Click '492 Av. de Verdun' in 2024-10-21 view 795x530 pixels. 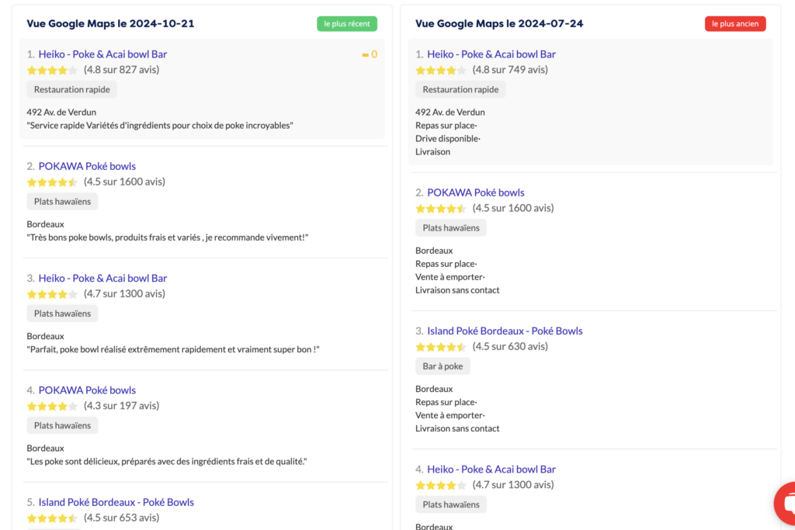pos(61,113)
